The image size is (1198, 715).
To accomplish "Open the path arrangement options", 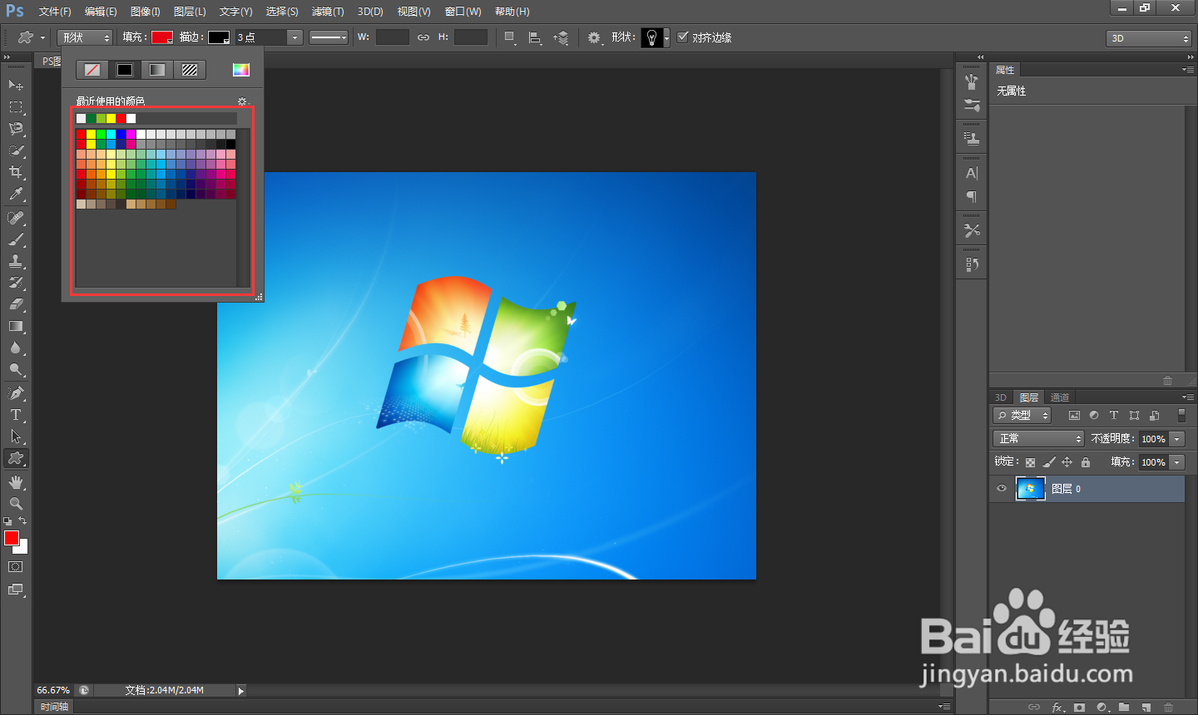I will 562,37.
